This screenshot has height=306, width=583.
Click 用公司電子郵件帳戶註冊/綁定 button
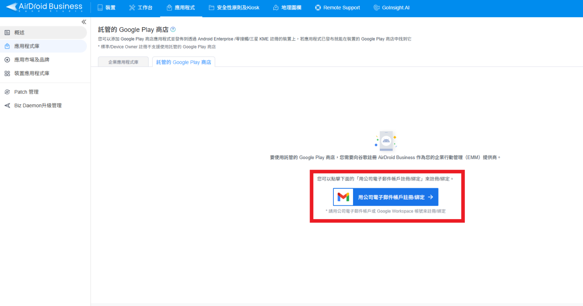(386, 197)
